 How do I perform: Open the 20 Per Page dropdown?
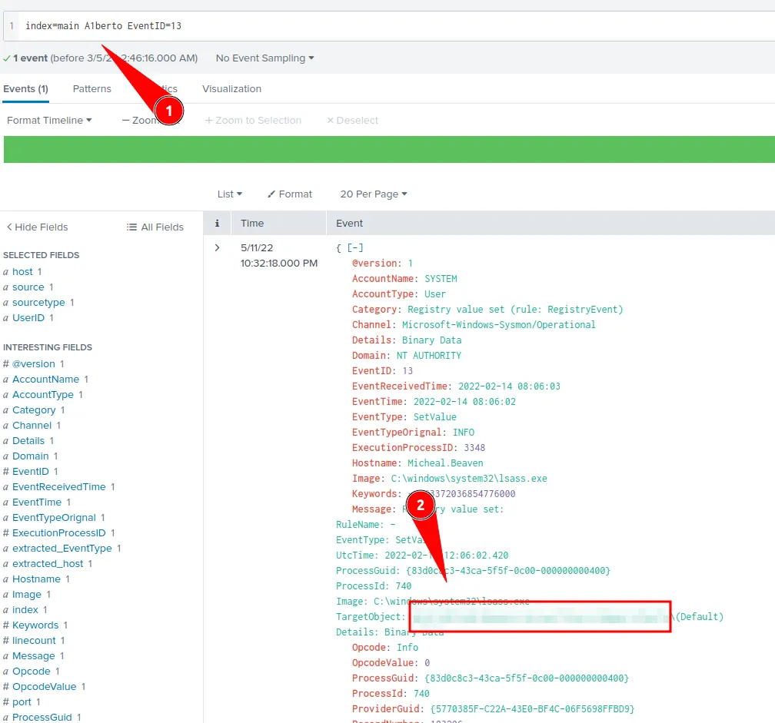click(373, 194)
